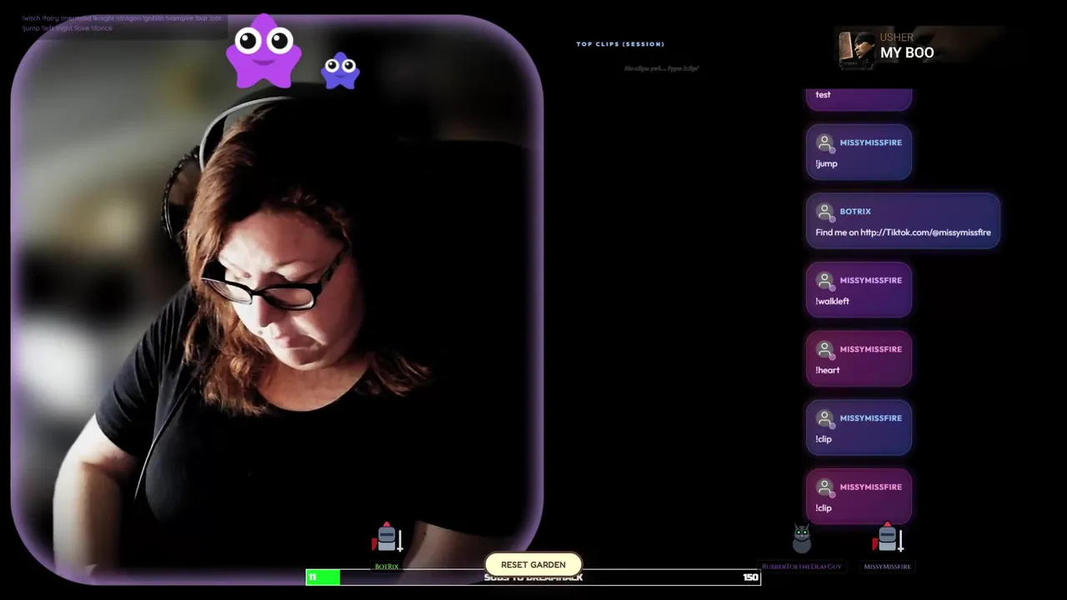The height and width of the screenshot is (600, 1067).
Task: Select the gray cat RubberToetheDeafGuy avatar
Action: (x=802, y=540)
